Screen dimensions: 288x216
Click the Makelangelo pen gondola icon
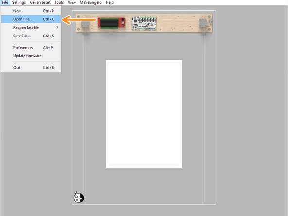coord(79,198)
